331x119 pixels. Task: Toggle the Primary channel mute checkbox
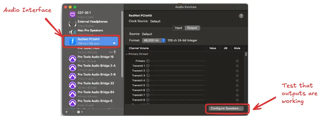237,61
